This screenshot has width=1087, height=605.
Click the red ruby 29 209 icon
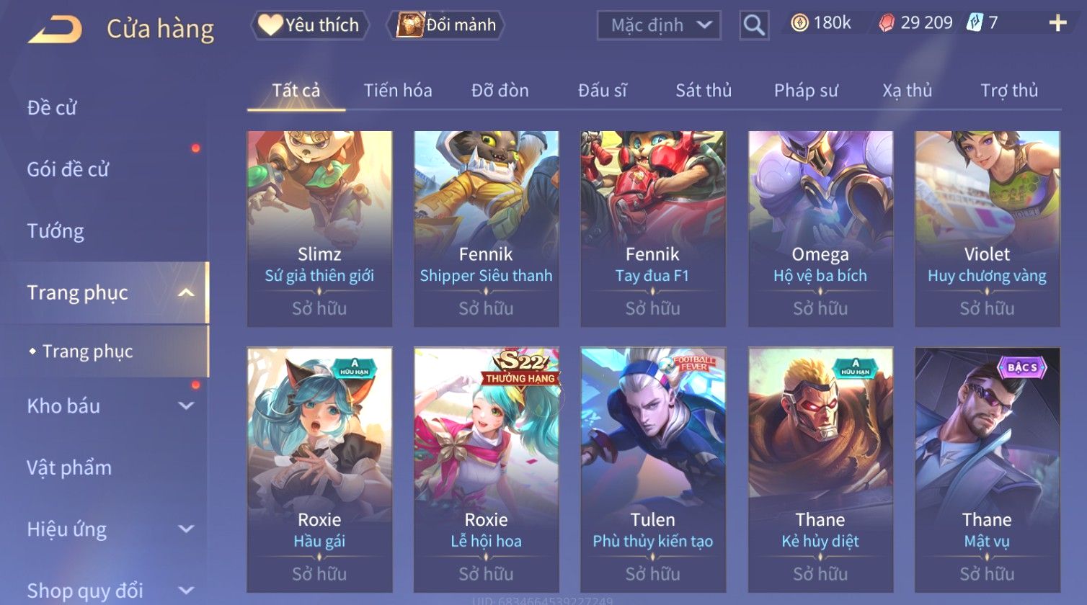click(886, 23)
